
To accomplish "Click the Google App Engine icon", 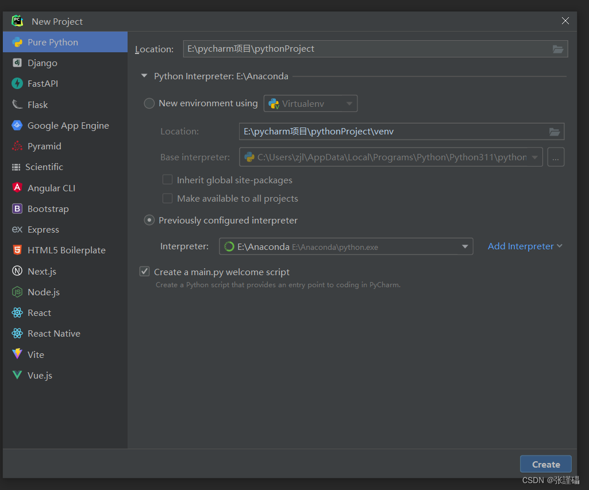I will [17, 125].
